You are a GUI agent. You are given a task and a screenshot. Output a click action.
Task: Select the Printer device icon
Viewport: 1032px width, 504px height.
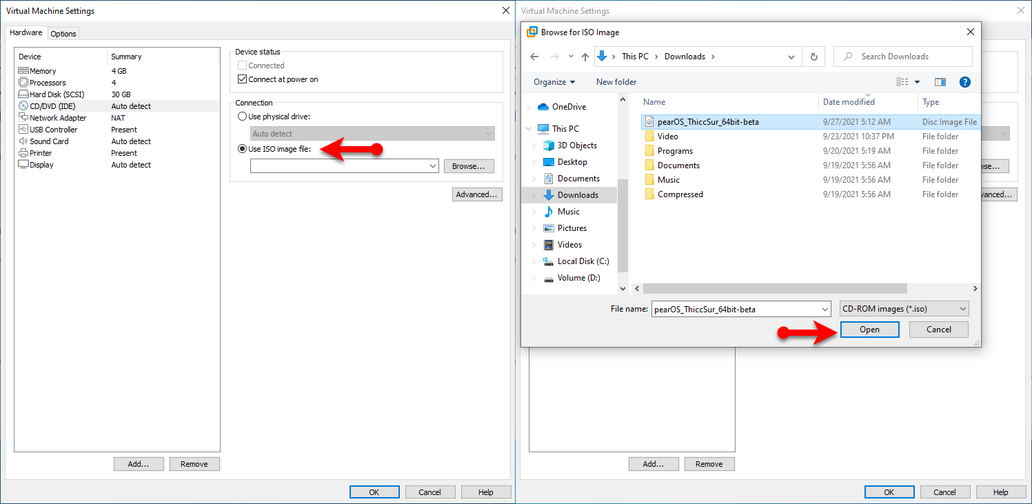(23, 153)
